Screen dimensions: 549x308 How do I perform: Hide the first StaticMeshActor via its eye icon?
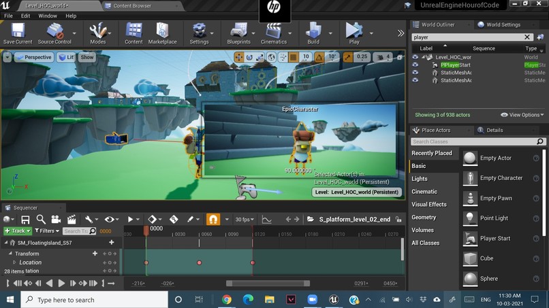pos(415,72)
